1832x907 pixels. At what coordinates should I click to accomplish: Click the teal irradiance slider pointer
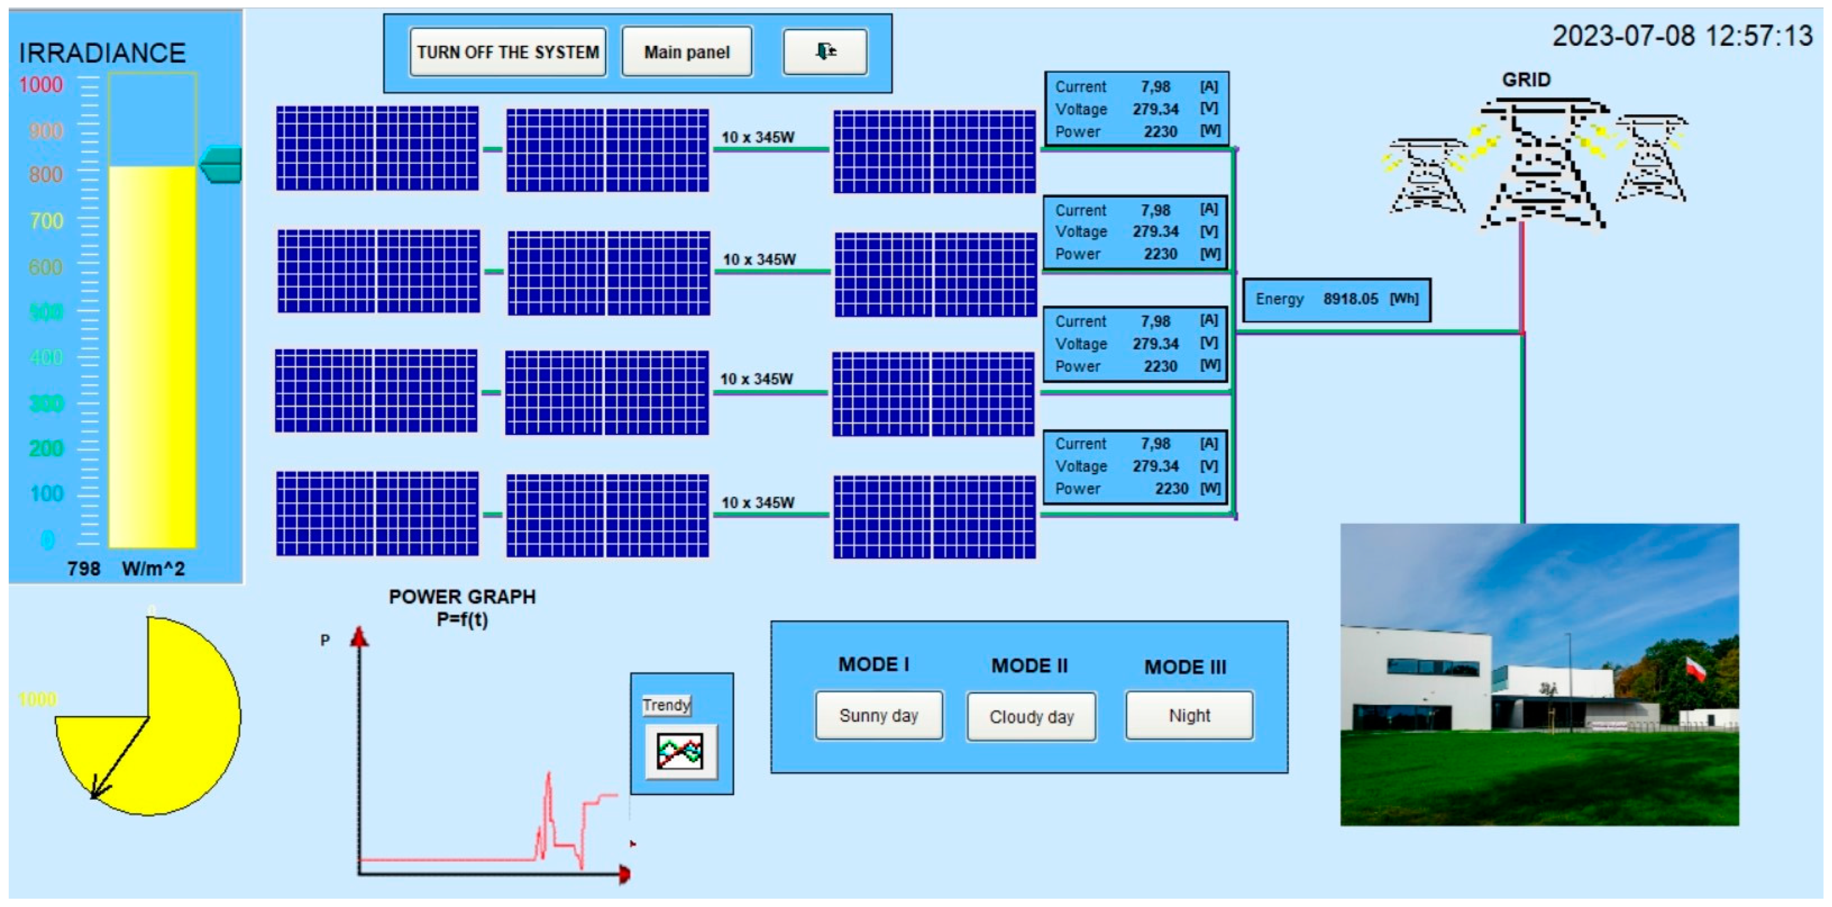tap(222, 164)
